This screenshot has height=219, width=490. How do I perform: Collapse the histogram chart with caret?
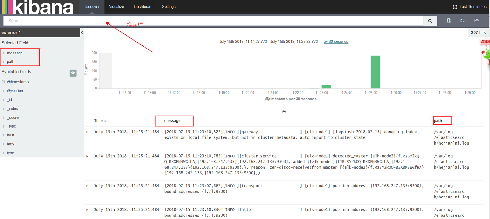[x=284, y=111]
